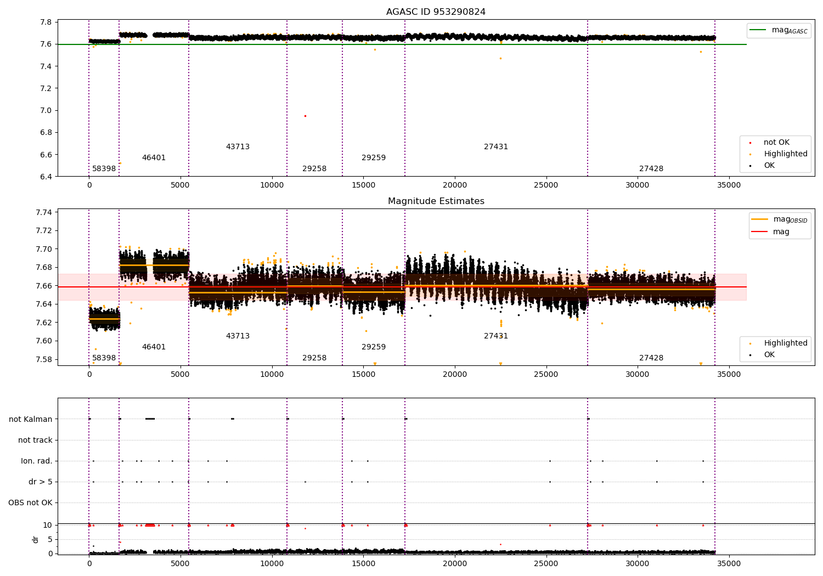Click the 'not Kalman' row label
The height and width of the screenshot is (576, 823).
31,420
